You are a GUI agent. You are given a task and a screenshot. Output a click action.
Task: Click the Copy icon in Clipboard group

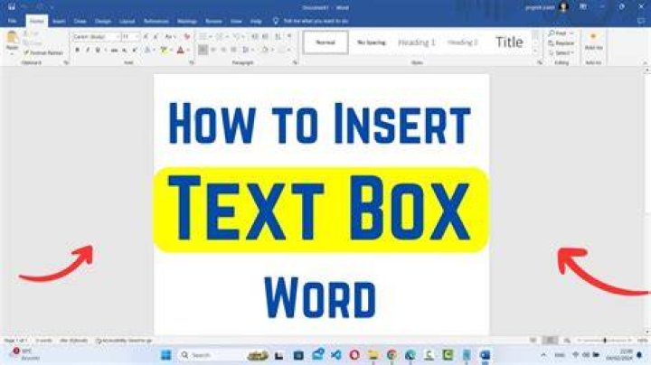point(25,43)
